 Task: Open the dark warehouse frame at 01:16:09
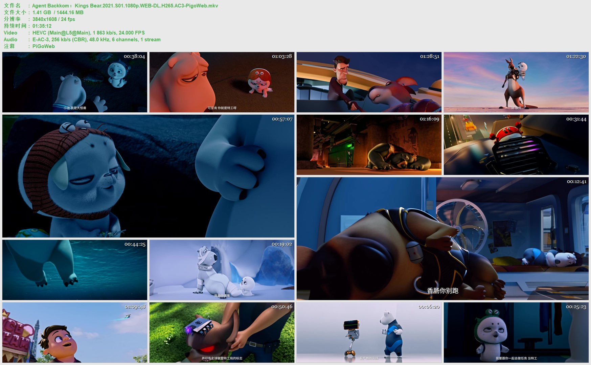(x=369, y=145)
